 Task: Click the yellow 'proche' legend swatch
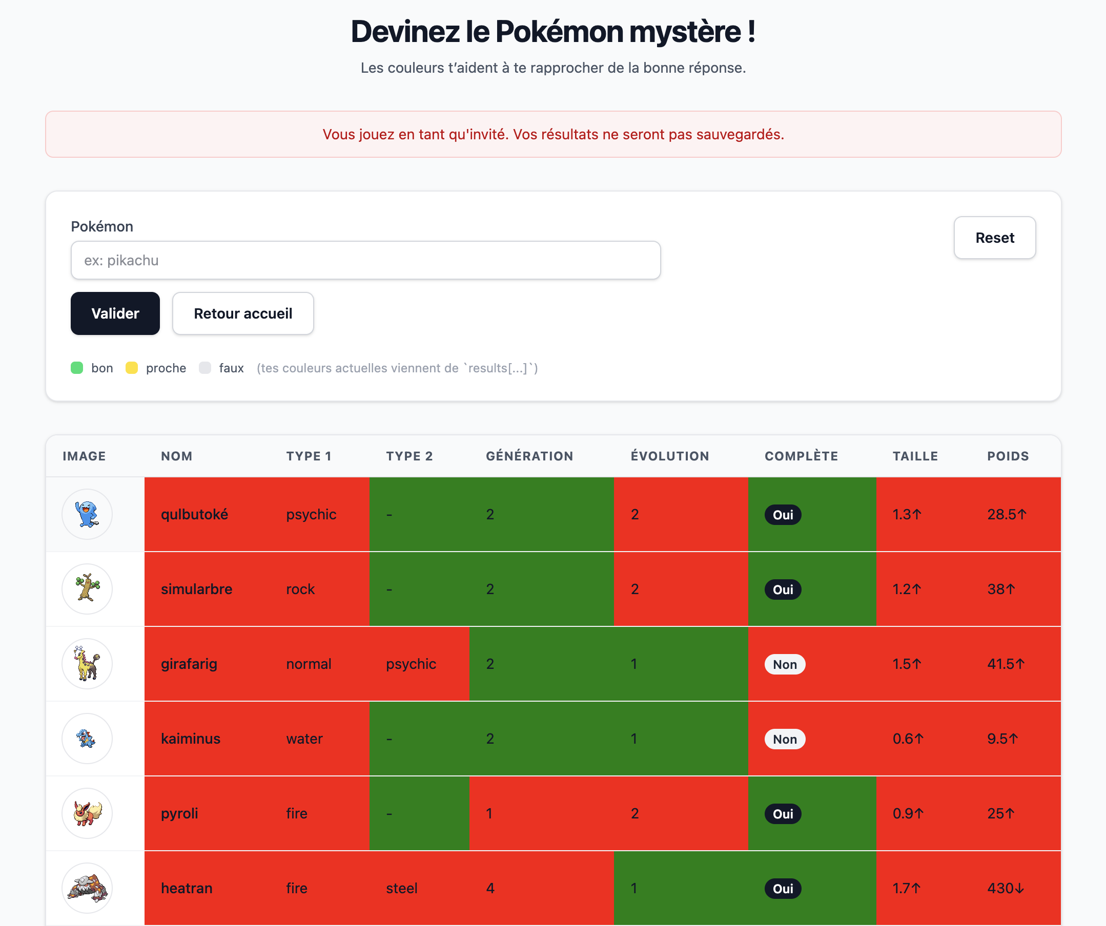(132, 367)
